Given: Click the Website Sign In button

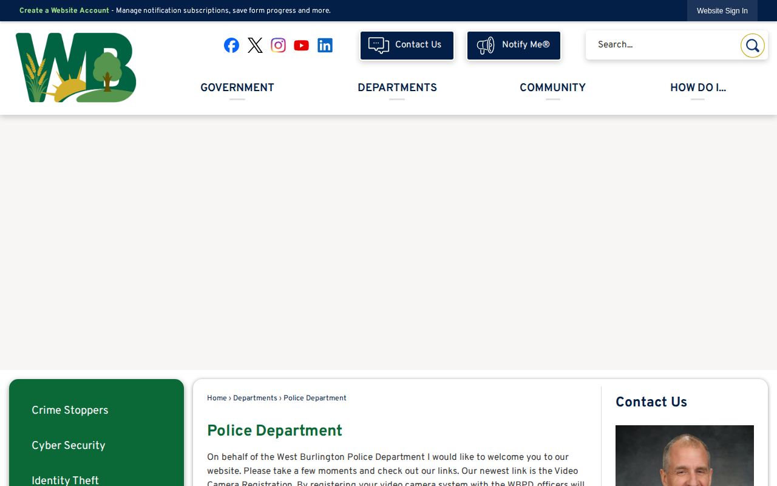Looking at the screenshot, I should [722, 11].
